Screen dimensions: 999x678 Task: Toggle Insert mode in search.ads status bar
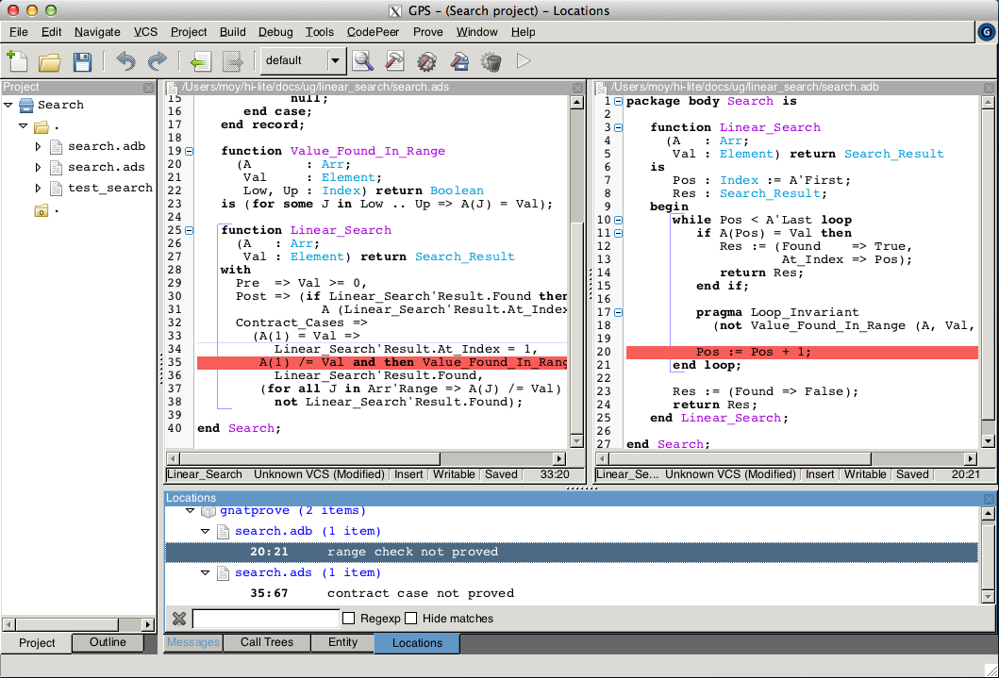408,474
